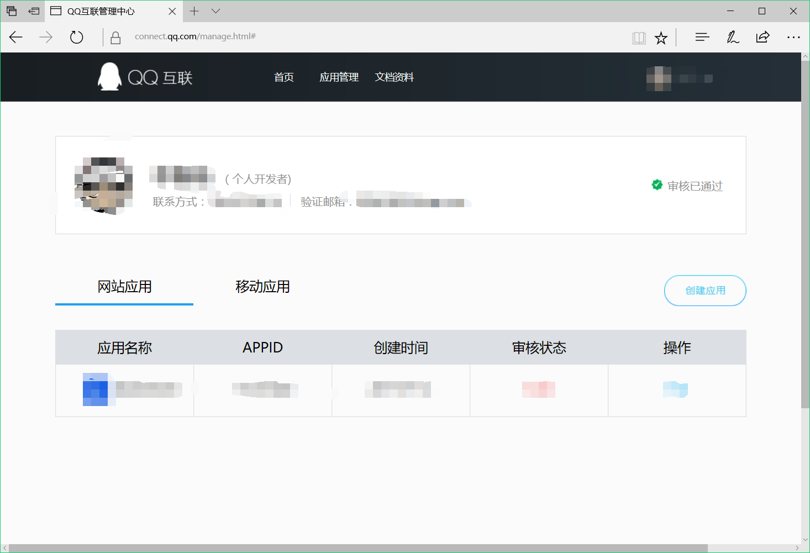Close the QQ互联管理中心 tab
Viewport: 810px width, 553px height.
[x=172, y=11]
